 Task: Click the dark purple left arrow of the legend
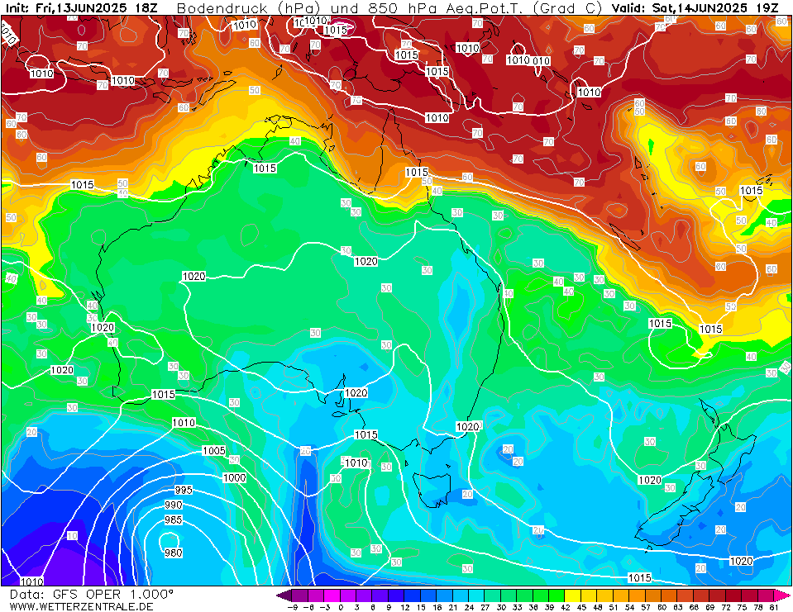coord(284,595)
